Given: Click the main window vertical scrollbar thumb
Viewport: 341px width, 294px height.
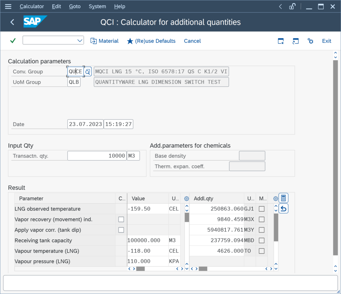Looking at the screenshot, I should (x=335, y=158).
